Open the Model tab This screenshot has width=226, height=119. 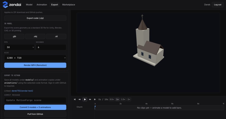[29, 4]
